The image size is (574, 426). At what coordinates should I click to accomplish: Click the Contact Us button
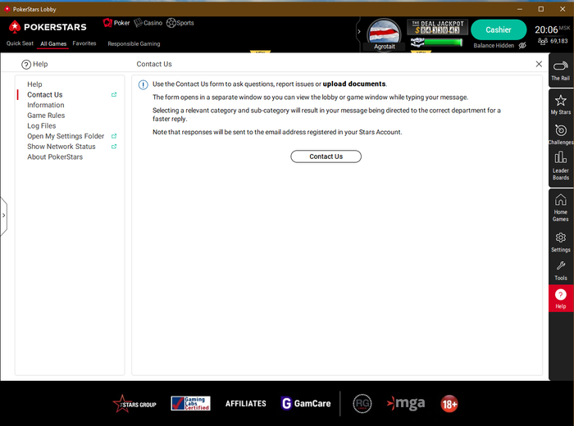coord(326,156)
